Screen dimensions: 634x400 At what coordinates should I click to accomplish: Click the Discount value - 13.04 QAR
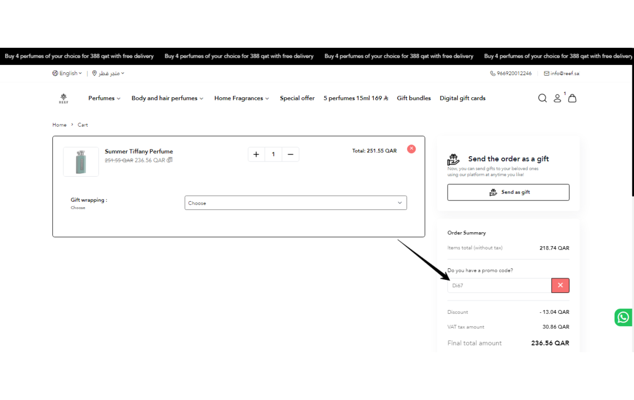click(554, 312)
